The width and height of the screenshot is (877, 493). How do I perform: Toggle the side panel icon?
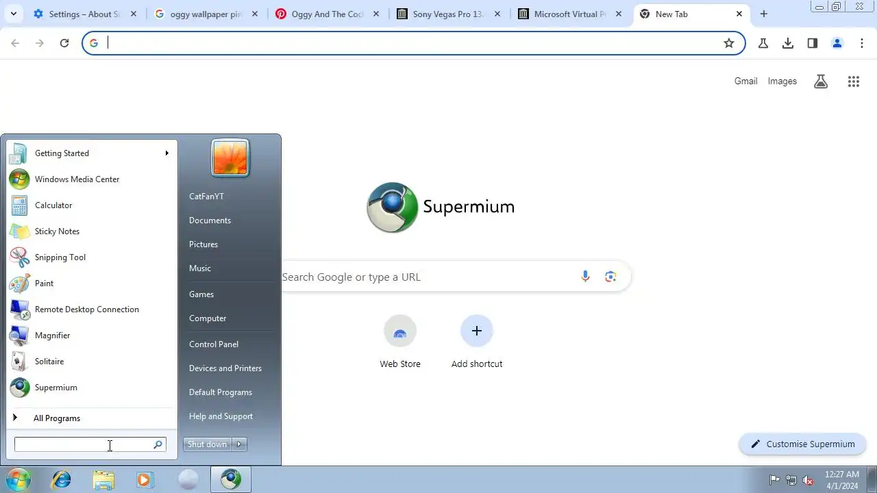(813, 43)
